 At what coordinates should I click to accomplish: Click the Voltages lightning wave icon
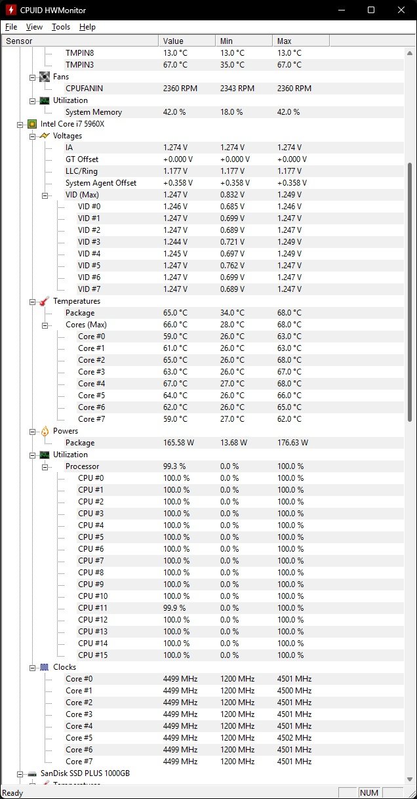tap(45, 136)
